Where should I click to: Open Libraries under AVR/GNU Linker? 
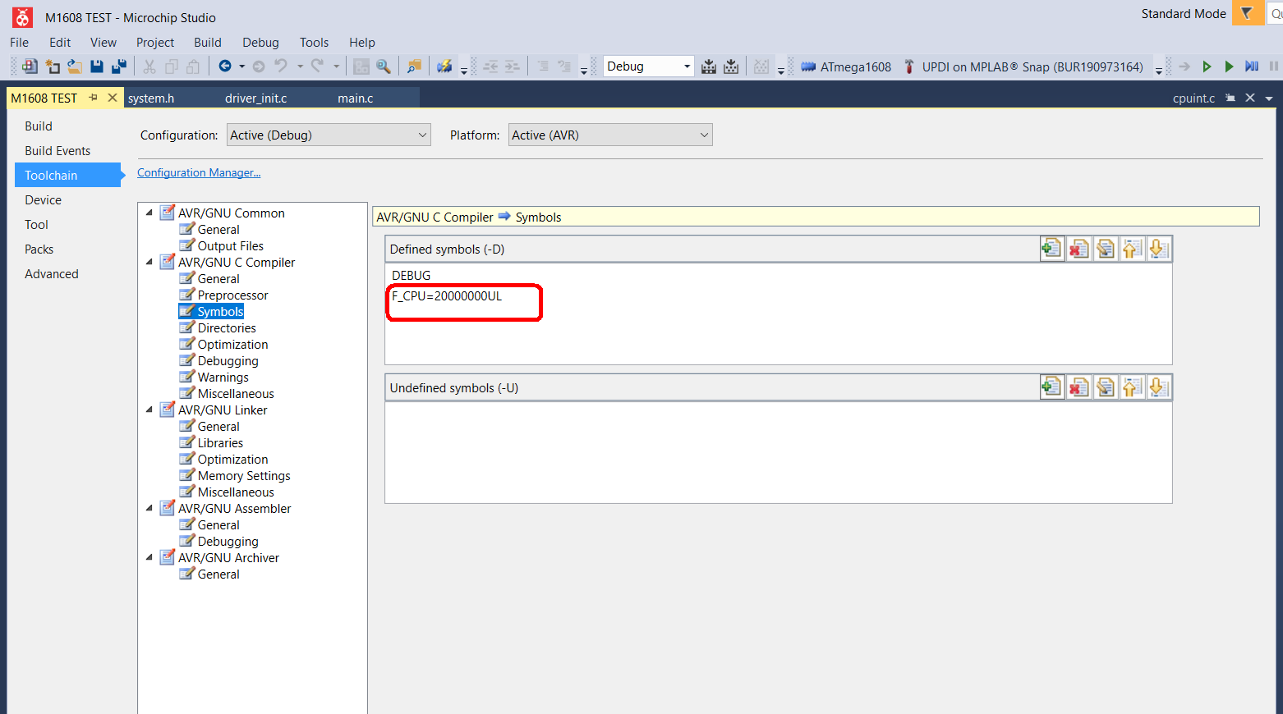220,442
